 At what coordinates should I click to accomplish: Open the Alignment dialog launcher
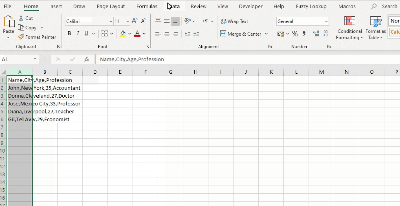(x=270, y=47)
